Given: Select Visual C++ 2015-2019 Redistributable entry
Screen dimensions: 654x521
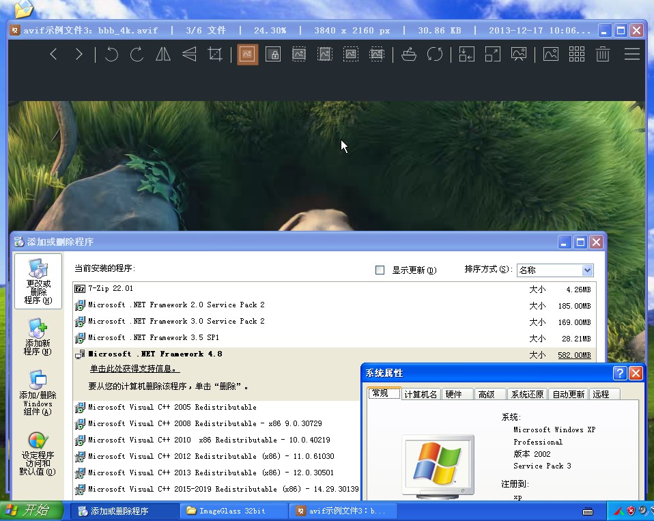Looking at the screenshot, I should [217, 489].
